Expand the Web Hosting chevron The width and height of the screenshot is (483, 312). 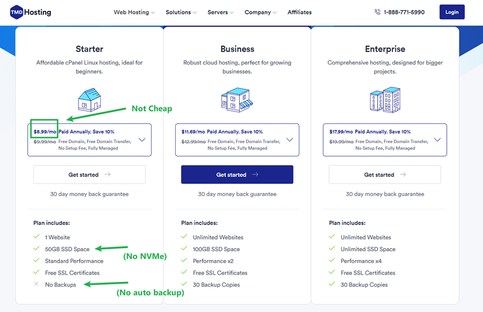click(153, 13)
